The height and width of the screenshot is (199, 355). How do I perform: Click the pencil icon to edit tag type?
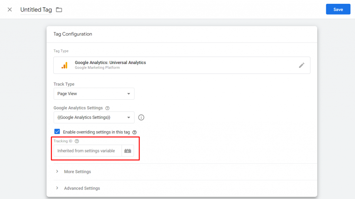click(x=302, y=65)
